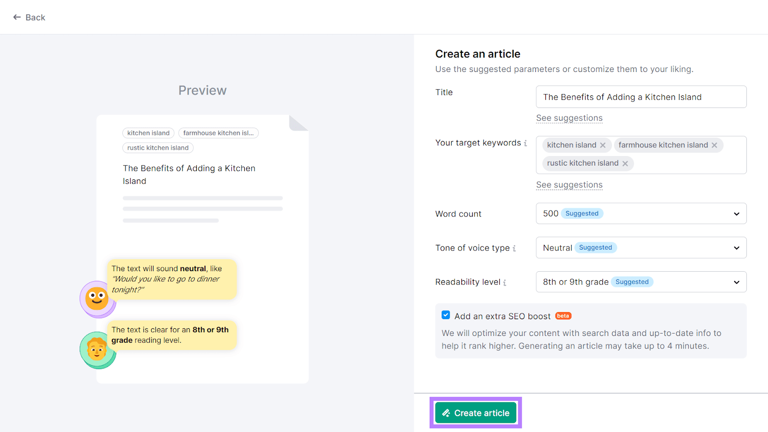Click empty area of target keywords field
The height and width of the screenshot is (432, 768).
[x=691, y=164]
